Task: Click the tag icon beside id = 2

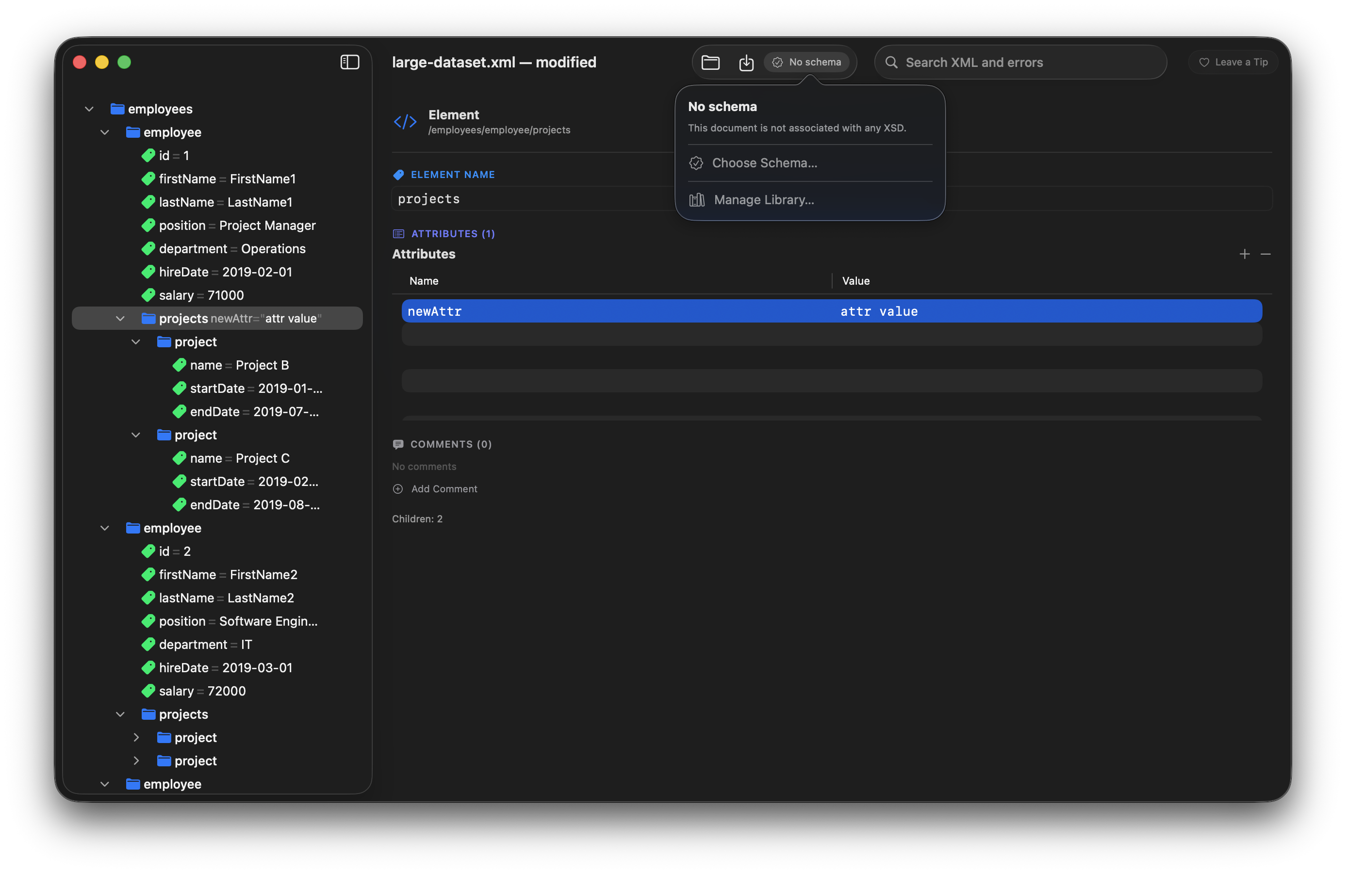Action: (148, 551)
